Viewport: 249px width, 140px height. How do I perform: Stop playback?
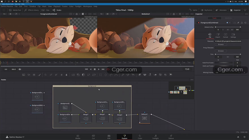95,69
